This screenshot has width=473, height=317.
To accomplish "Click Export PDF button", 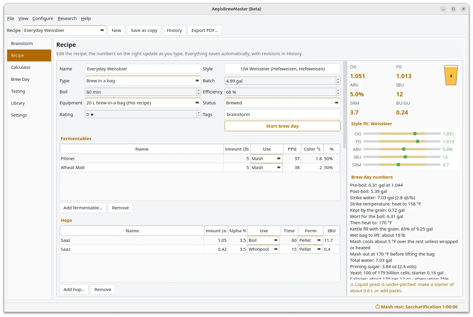I will pyautogui.click(x=205, y=30).
